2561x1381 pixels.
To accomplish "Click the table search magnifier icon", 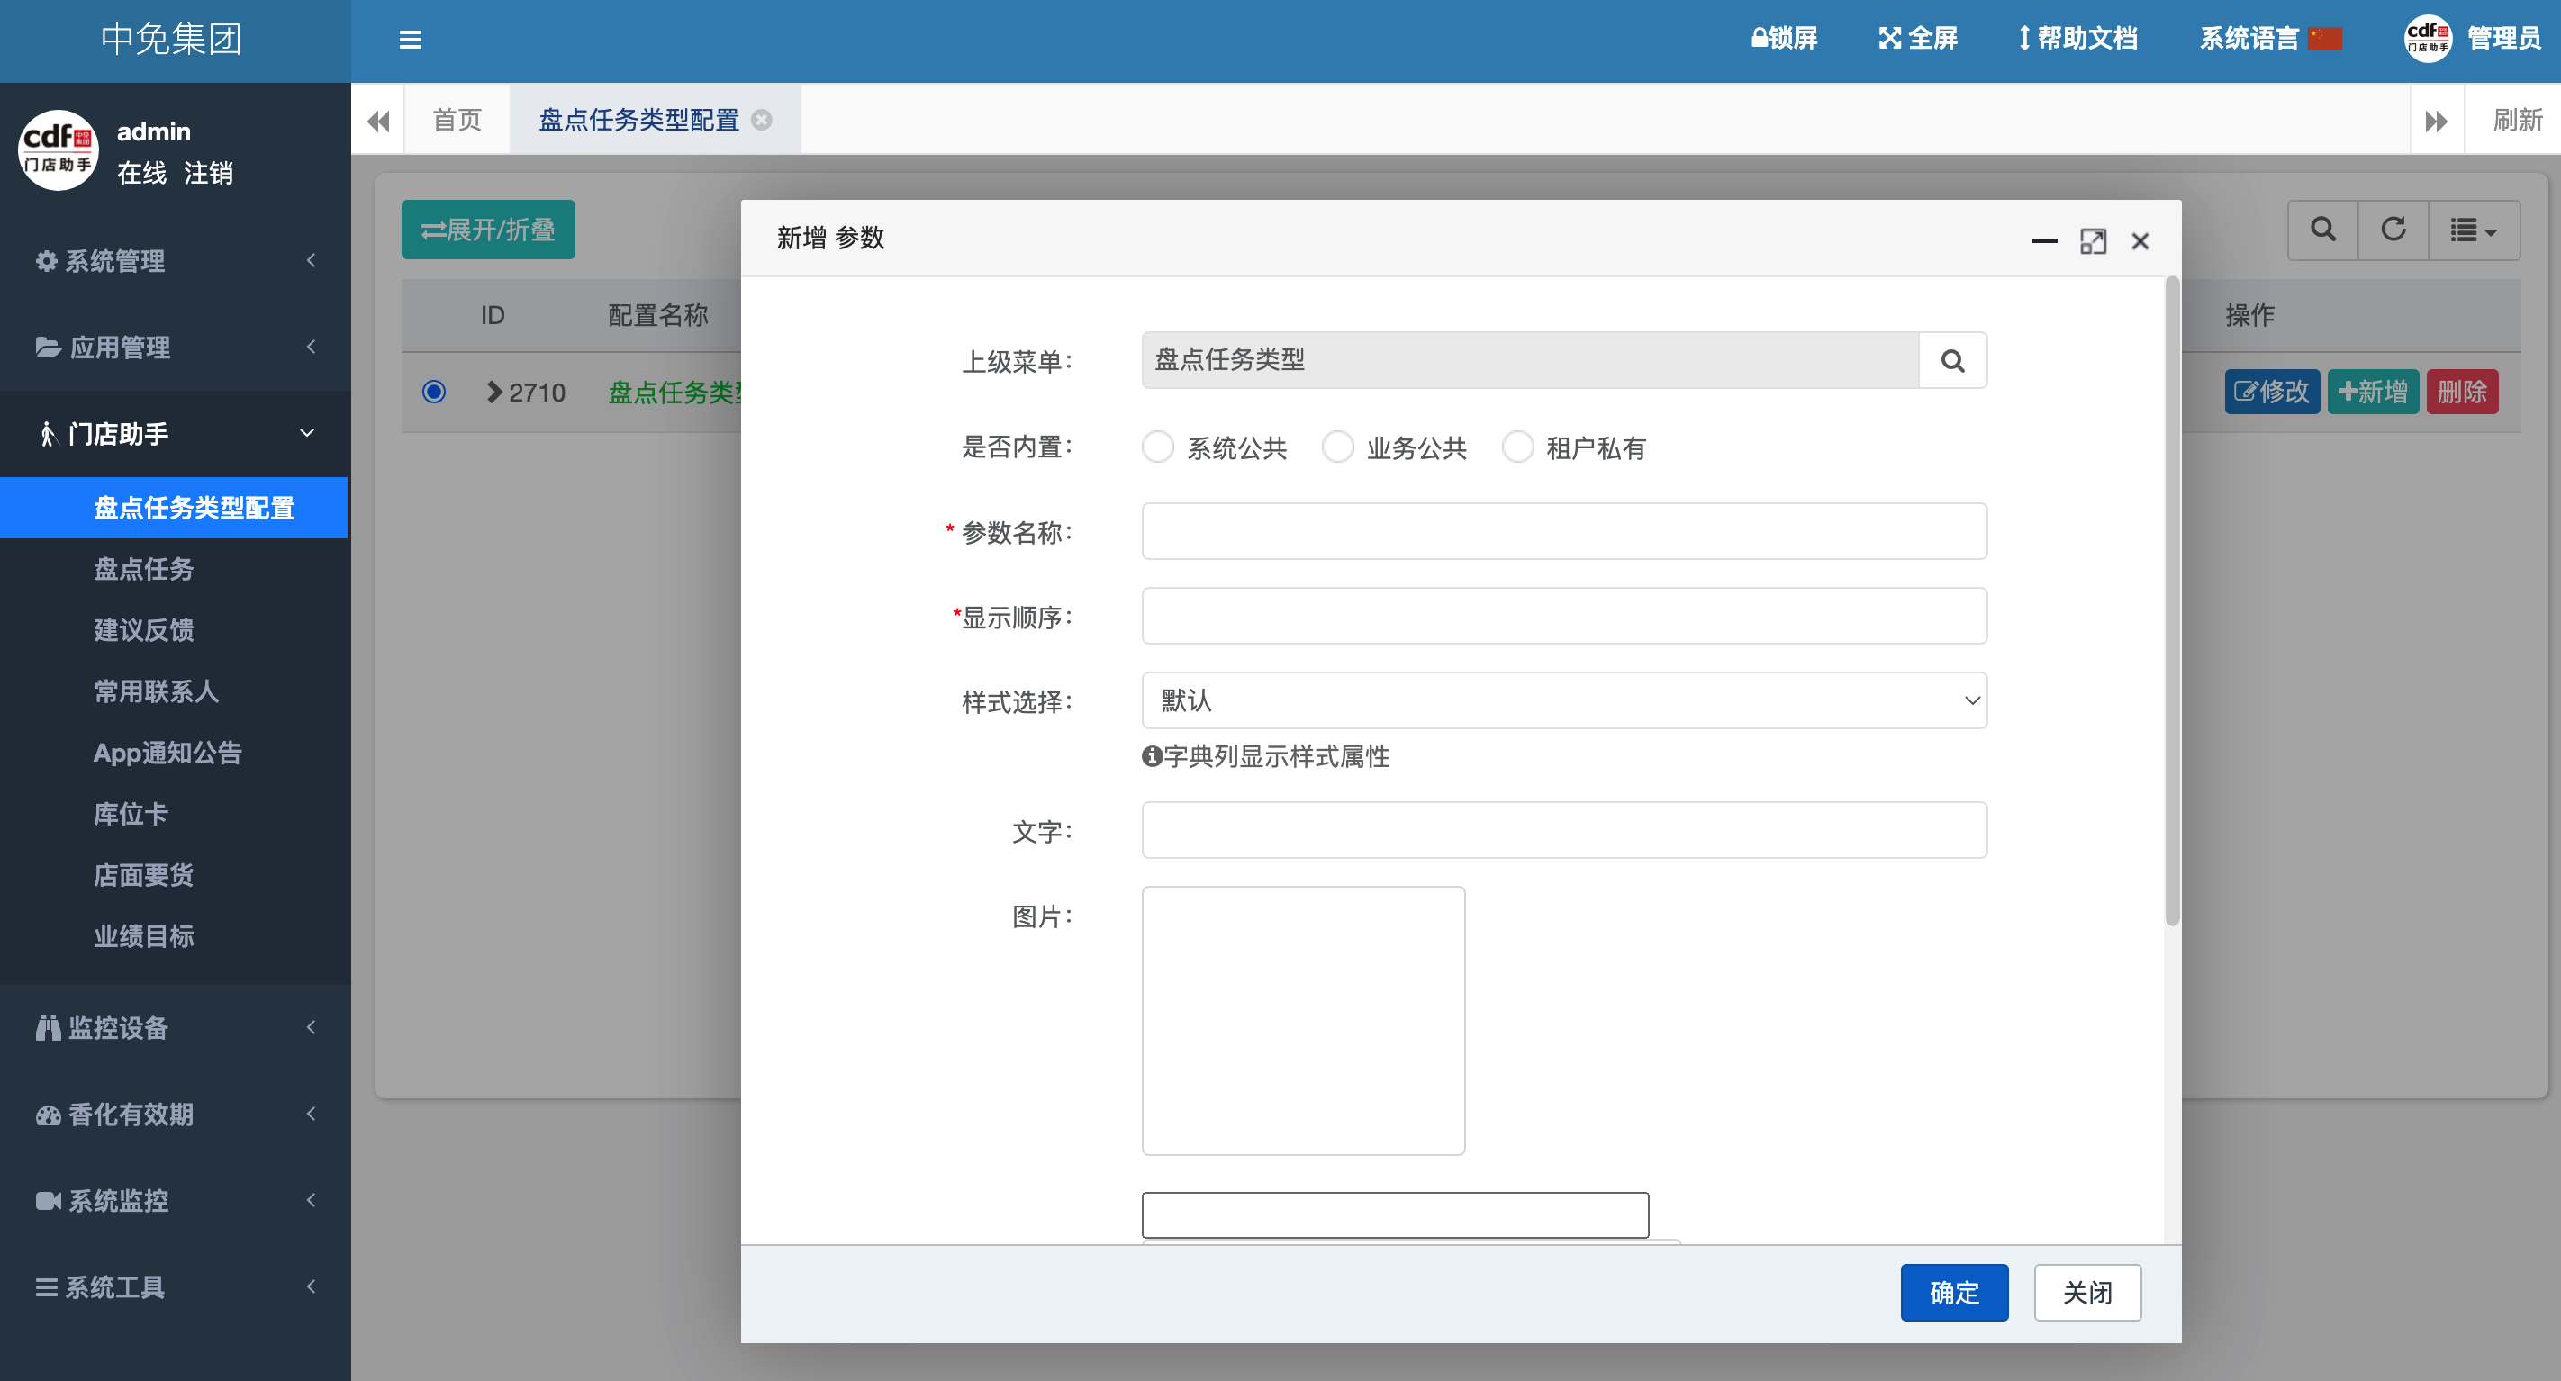I will coord(2322,230).
